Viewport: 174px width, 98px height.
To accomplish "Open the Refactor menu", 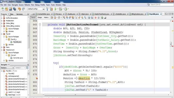I will click(27, 5).
